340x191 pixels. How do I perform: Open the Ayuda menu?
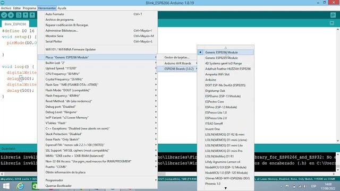[62, 8]
